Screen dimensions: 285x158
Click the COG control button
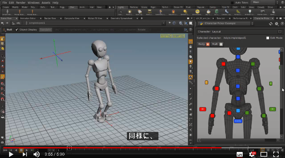pos(238,121)
